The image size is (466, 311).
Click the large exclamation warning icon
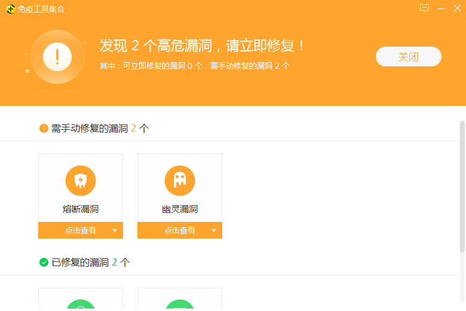(57, 57)
